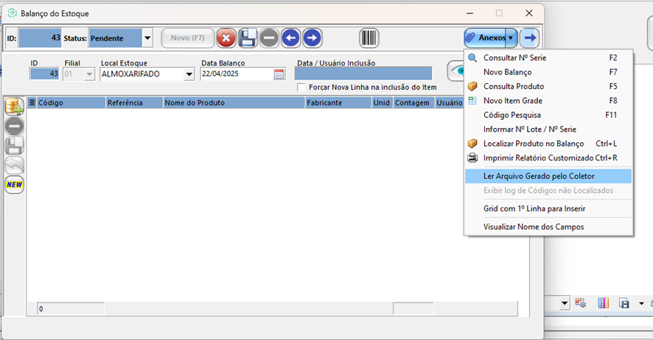Click the gray minus delete icon in top toolbar

pos(269,38)
